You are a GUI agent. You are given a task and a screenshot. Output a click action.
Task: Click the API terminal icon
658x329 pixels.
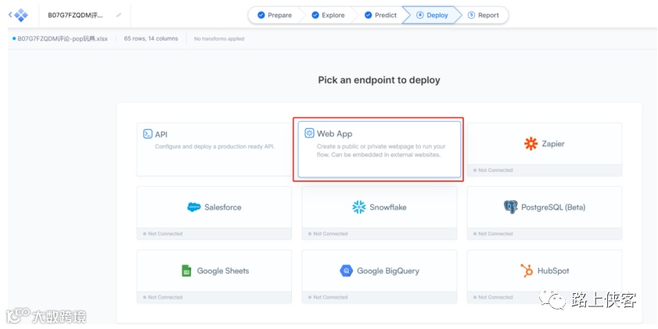tap(147, 134)
